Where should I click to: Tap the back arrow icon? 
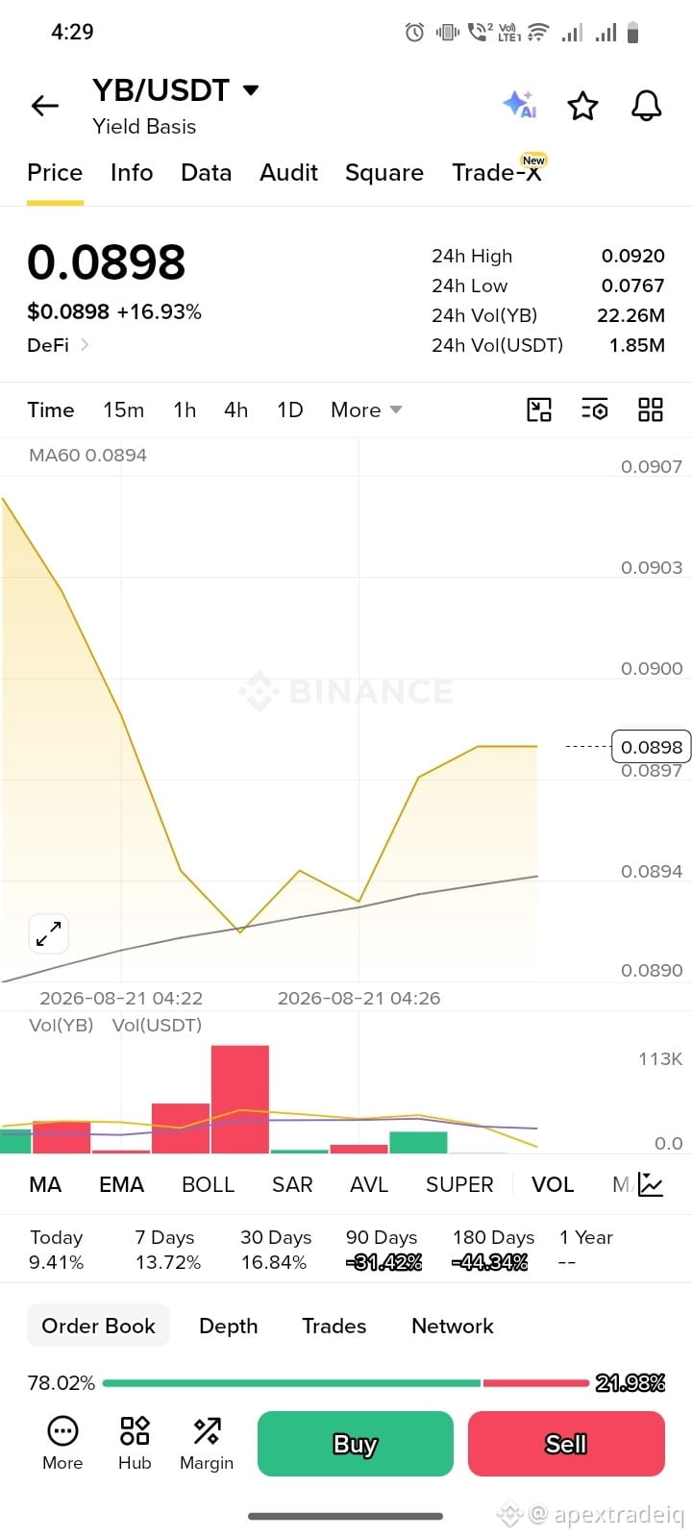coord(45,106)
